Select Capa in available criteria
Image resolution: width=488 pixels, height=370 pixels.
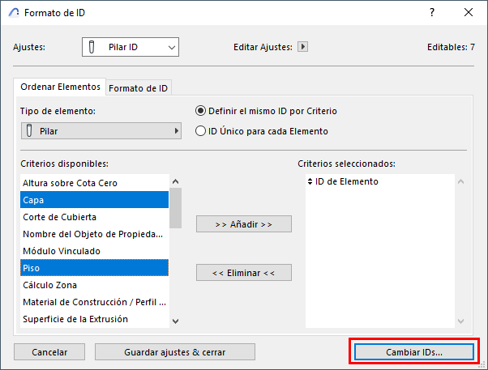coord(94,200)
